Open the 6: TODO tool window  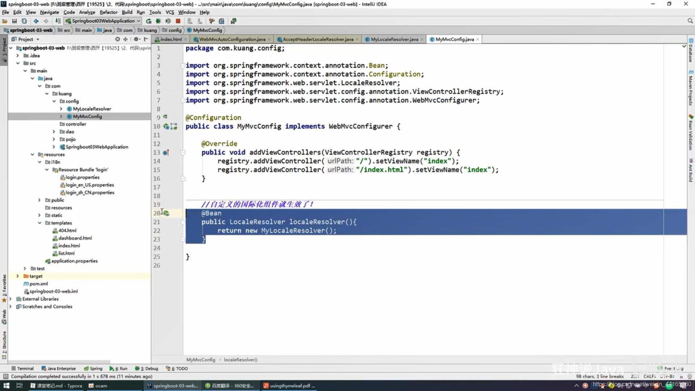[177, 369]
